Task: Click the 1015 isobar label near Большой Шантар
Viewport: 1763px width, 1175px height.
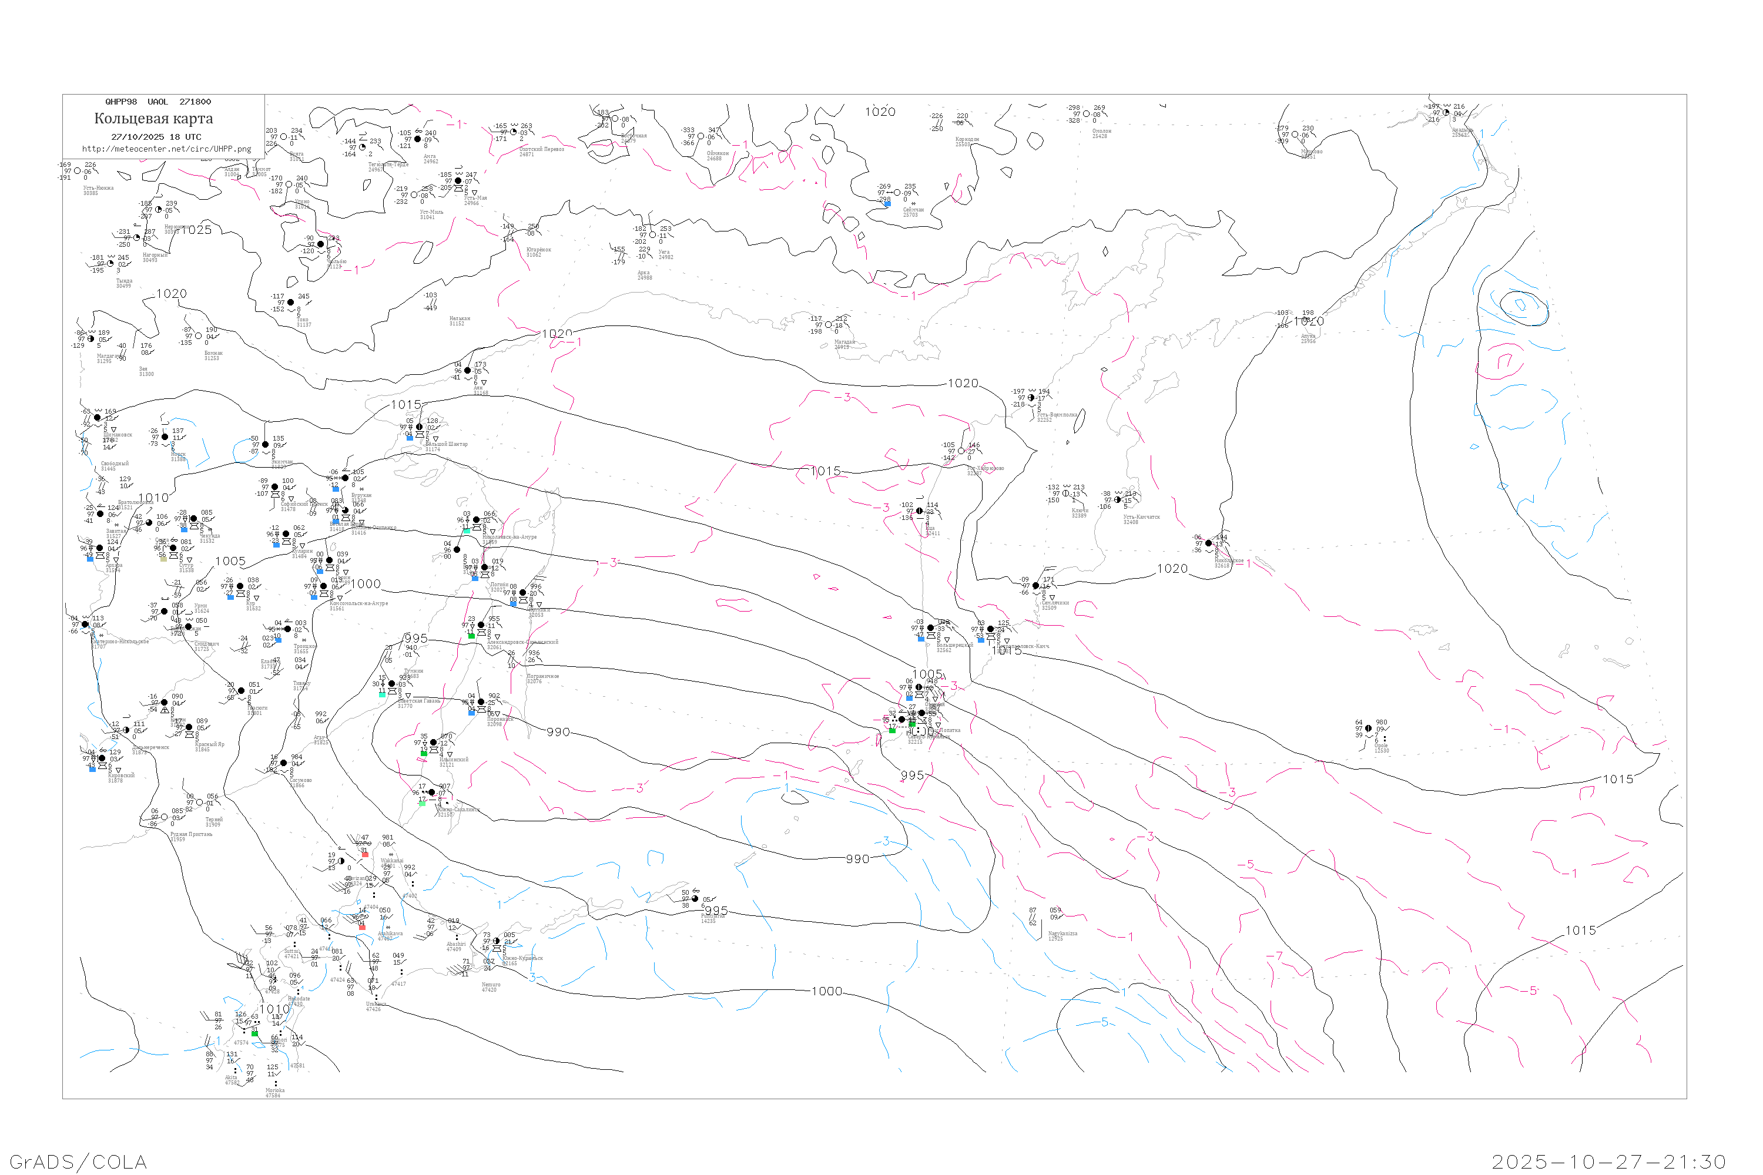Action: 406,405
